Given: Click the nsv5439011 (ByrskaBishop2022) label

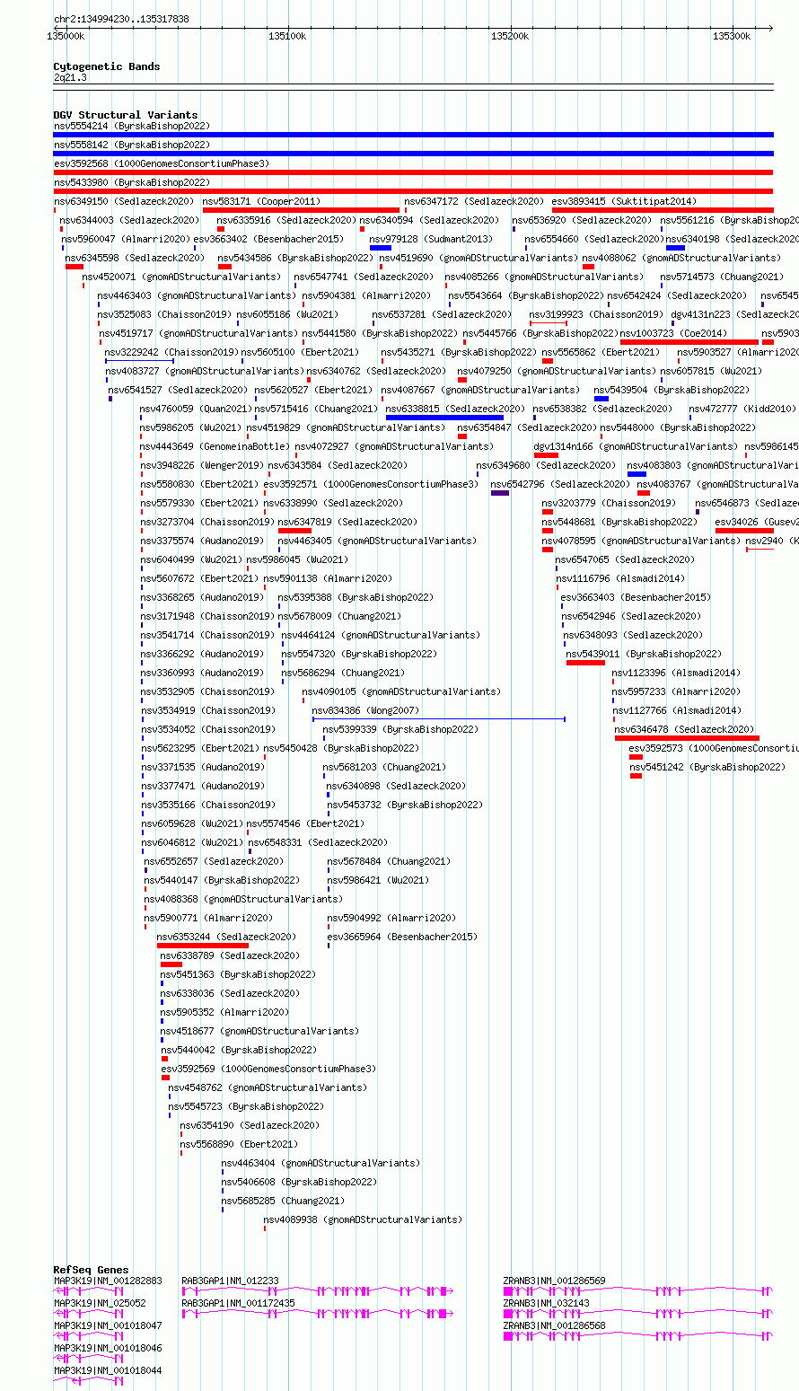Looking at the screenshot, I should coord(644,655).
